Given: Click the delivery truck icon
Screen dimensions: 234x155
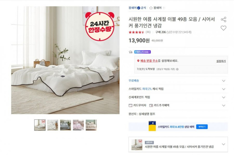Looking at the screenshot, I should [131, 52].
